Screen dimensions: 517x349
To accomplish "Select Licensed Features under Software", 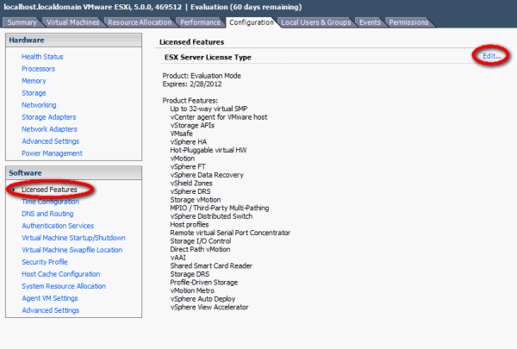I will tap(49, 190).
